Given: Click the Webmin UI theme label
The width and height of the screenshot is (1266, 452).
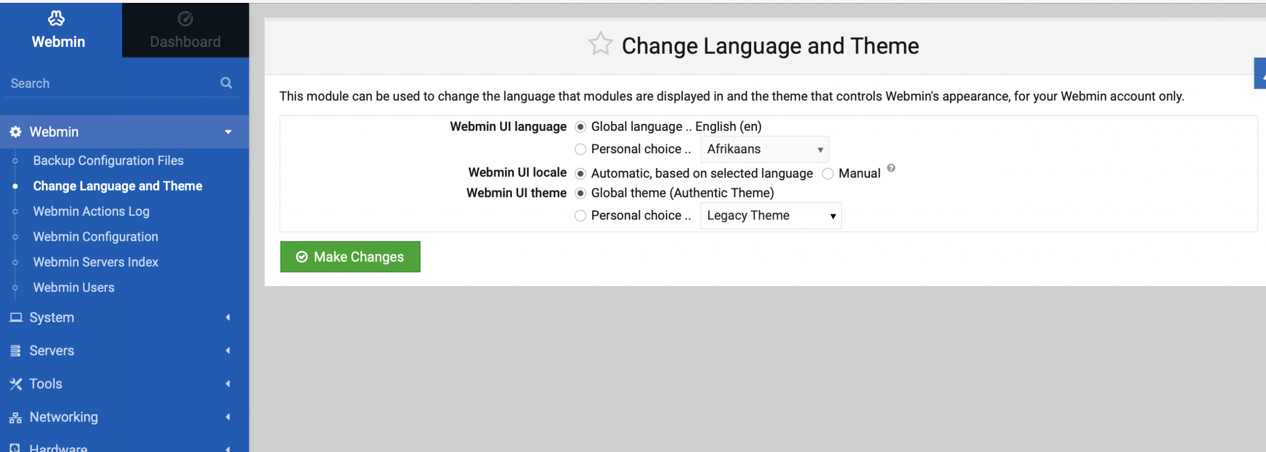Looking at the screenshot, I should (516, 193).
